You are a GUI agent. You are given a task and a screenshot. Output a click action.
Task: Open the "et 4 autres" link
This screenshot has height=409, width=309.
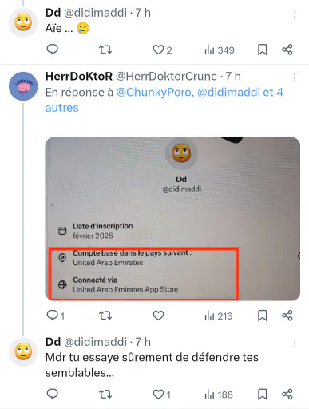[164, 100]
